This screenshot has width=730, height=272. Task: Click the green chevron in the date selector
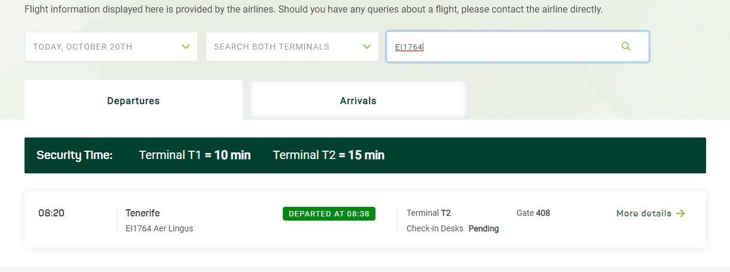click(186, 47)
